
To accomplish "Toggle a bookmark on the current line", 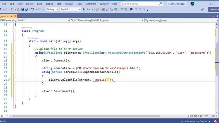I will click(131, 9).
